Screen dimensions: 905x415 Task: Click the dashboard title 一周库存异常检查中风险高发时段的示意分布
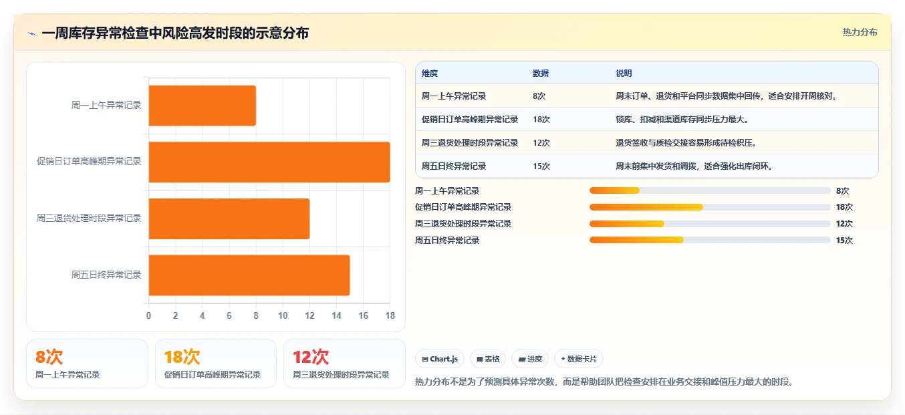click(175, 33)
